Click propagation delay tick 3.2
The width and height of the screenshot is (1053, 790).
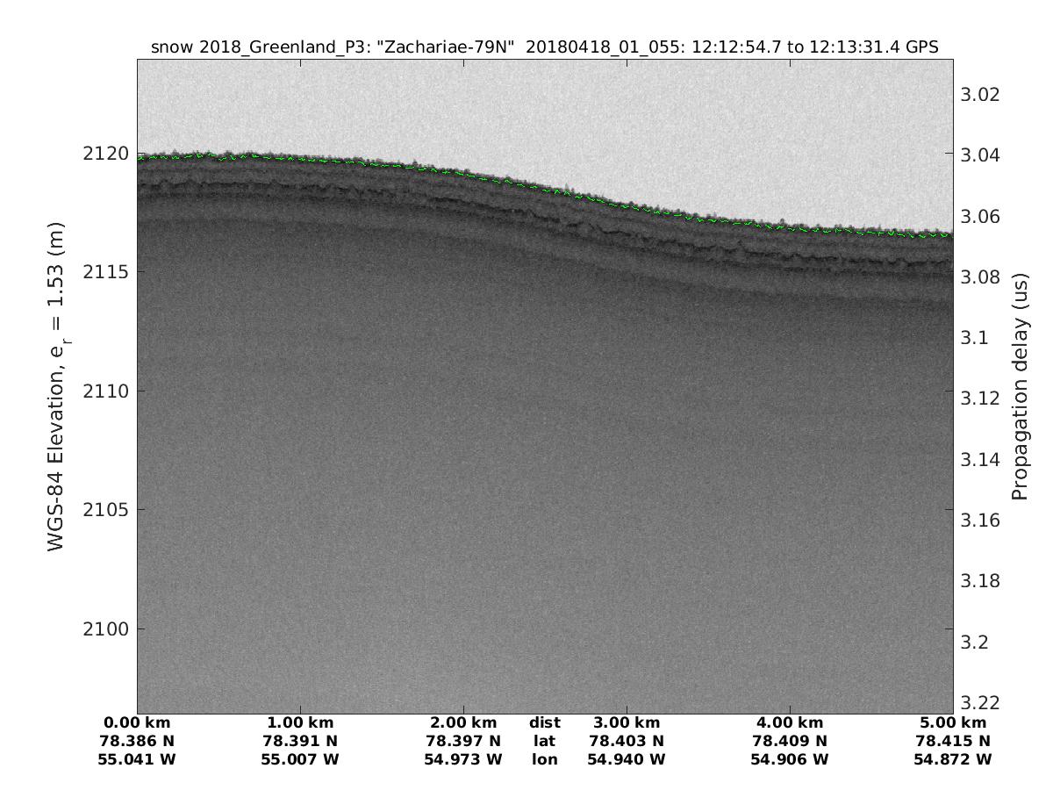[x=976, y=643]
